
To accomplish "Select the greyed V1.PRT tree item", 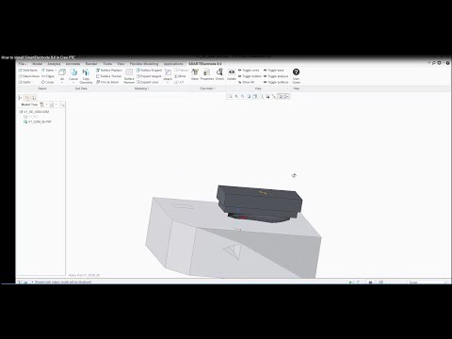I will 31,117.
